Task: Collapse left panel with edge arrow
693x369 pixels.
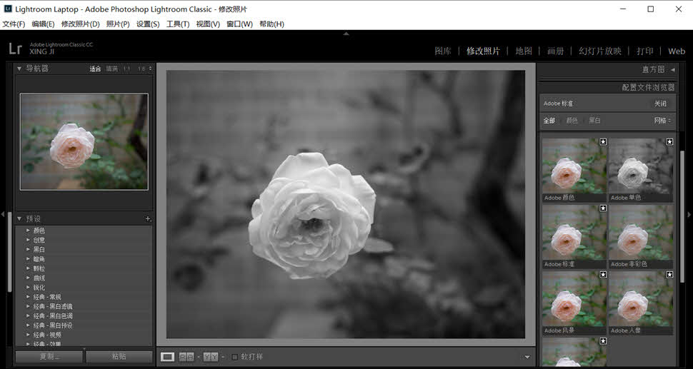Action: [3, 215]
